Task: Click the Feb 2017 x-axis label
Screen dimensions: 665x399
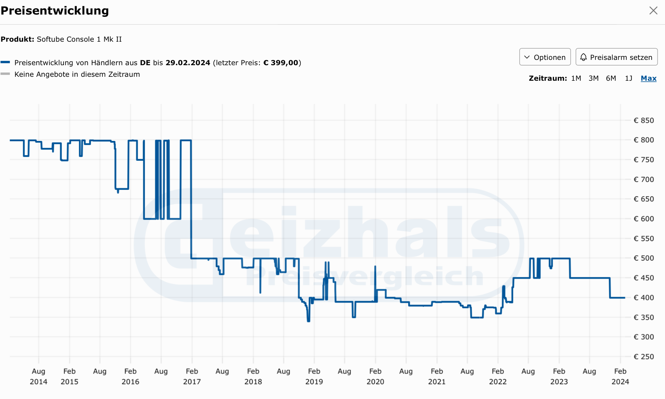Action: (192, 376)
